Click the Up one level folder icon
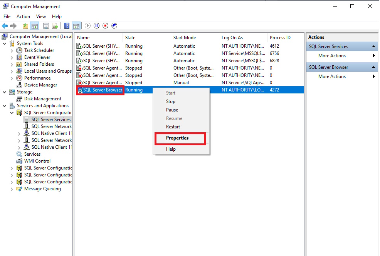Image resolution: width=380 pixels, height=256 pixels. (25, 26)
